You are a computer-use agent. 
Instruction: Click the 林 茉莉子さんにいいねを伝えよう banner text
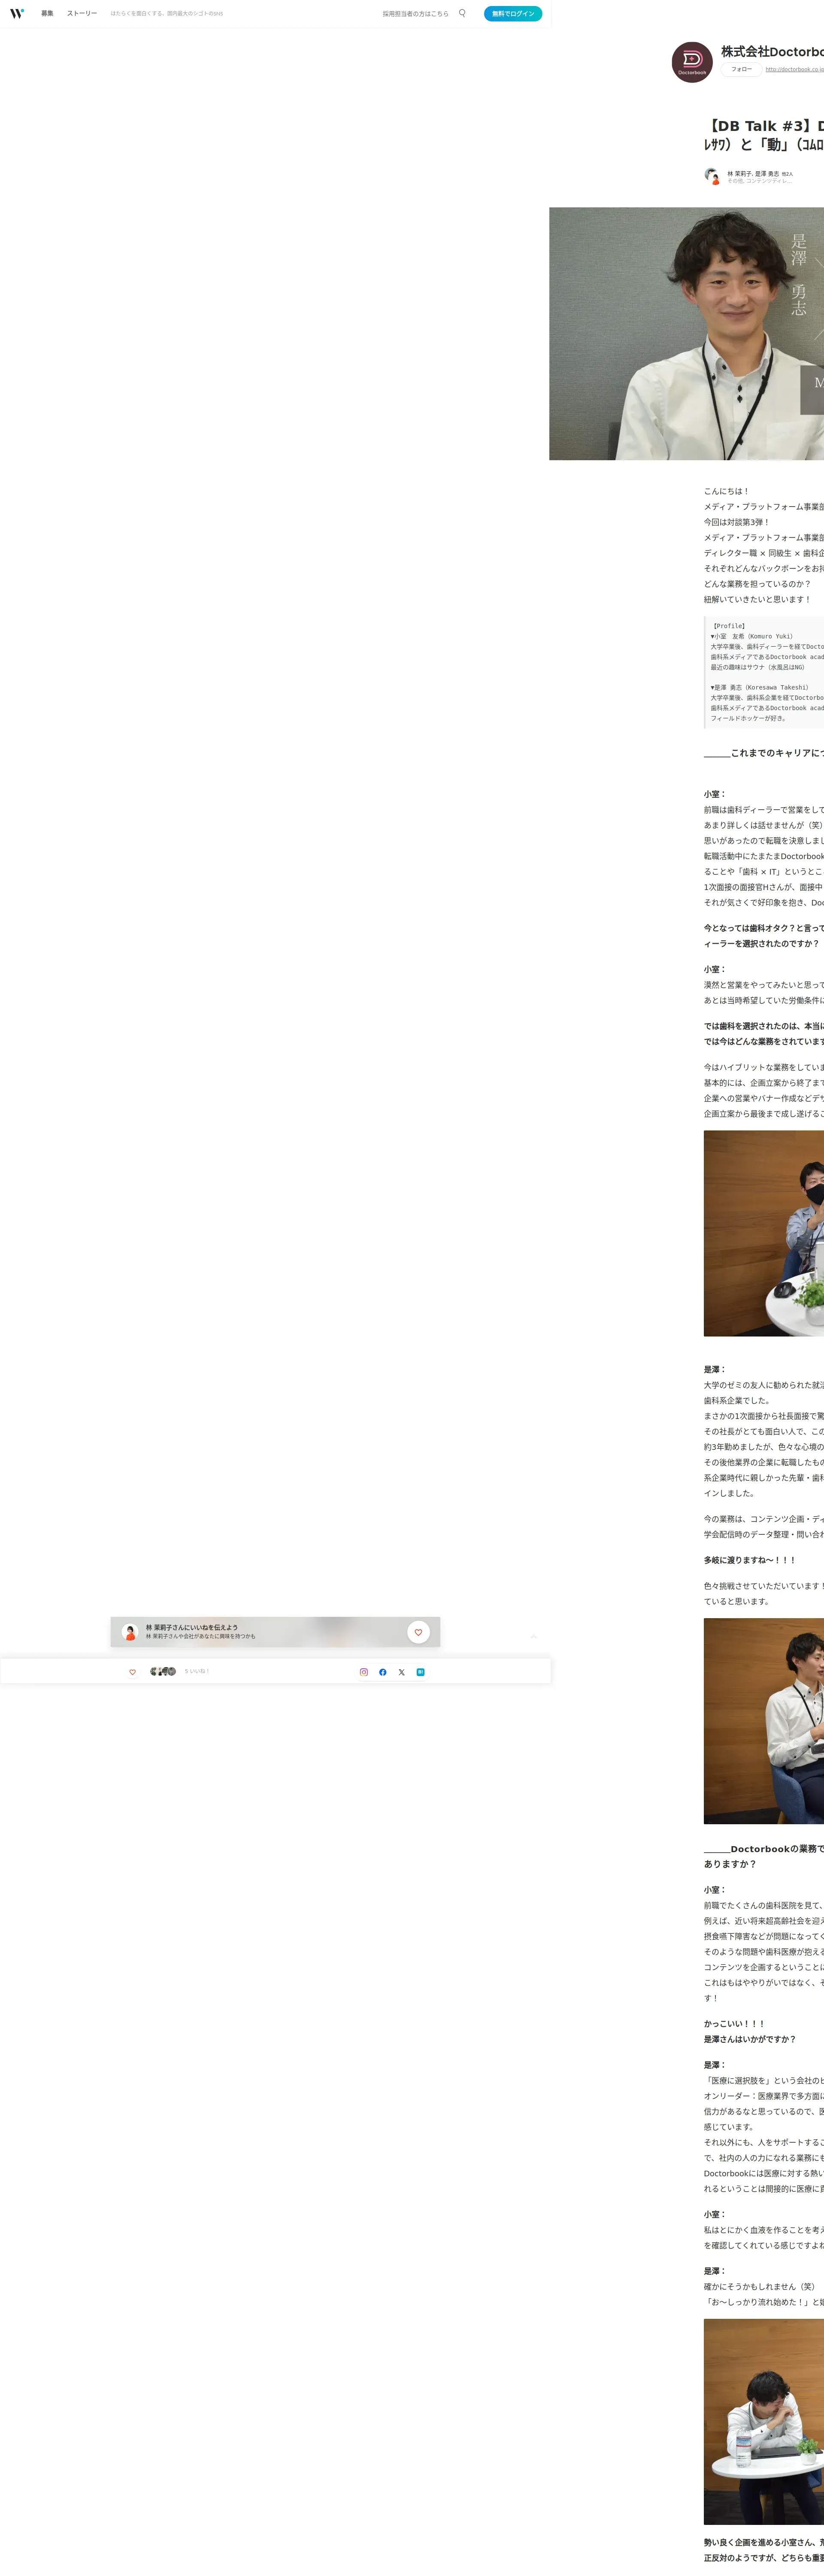(x=192, y=1627)
